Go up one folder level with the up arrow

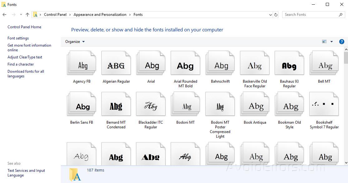tap(27, 14)
